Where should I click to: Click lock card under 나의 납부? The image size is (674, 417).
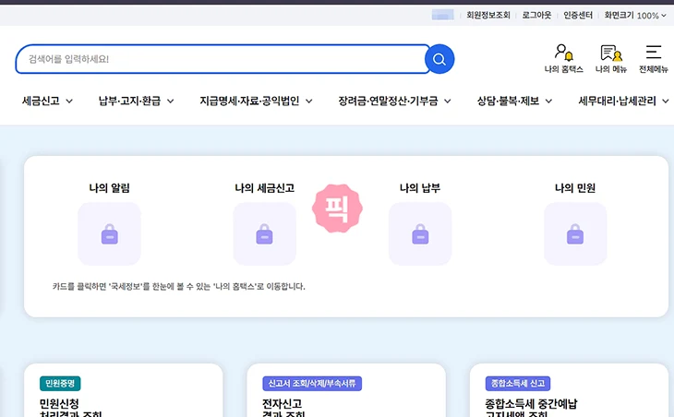(x=420, y=233)
